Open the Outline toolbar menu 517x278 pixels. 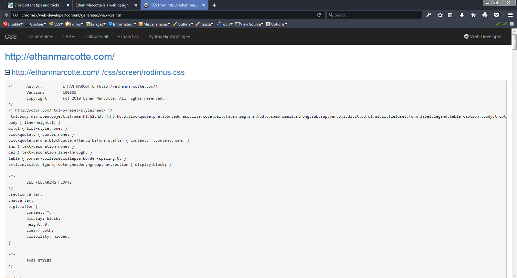183,24
